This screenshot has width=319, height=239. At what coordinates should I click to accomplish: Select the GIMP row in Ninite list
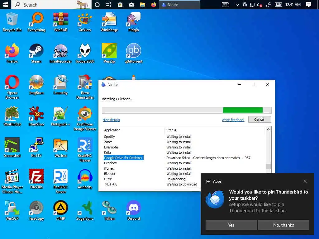coord(152,179)
